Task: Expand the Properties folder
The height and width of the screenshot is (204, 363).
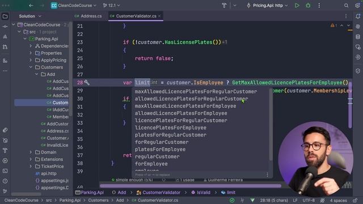Action: (31, 53)
